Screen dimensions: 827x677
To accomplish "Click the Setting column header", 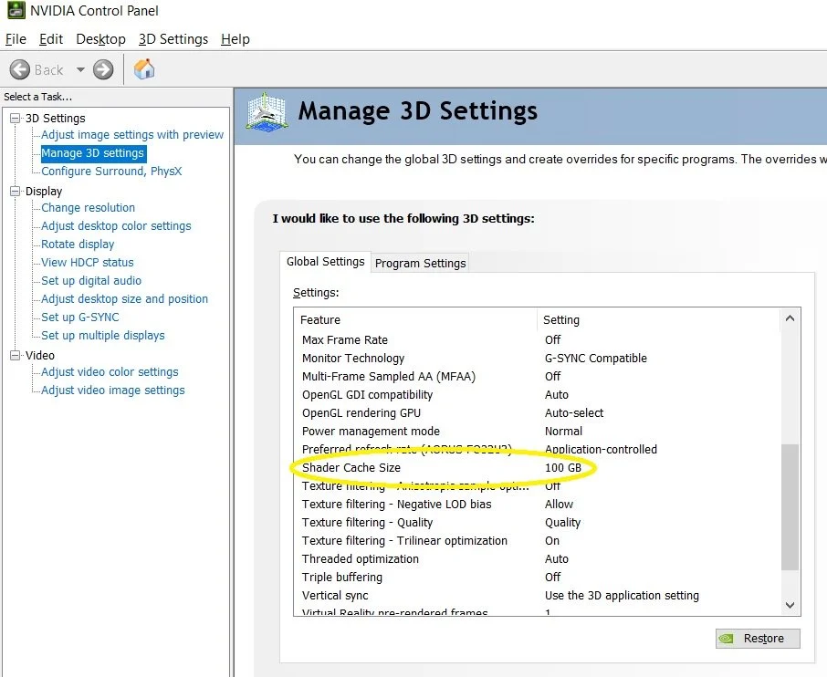I will 659,320.
